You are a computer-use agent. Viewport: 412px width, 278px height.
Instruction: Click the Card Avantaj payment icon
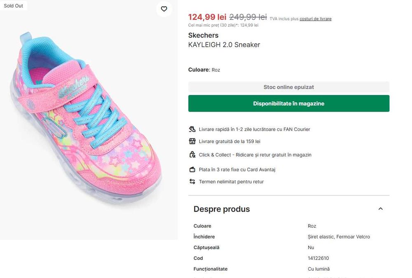[x=192, y=170]
